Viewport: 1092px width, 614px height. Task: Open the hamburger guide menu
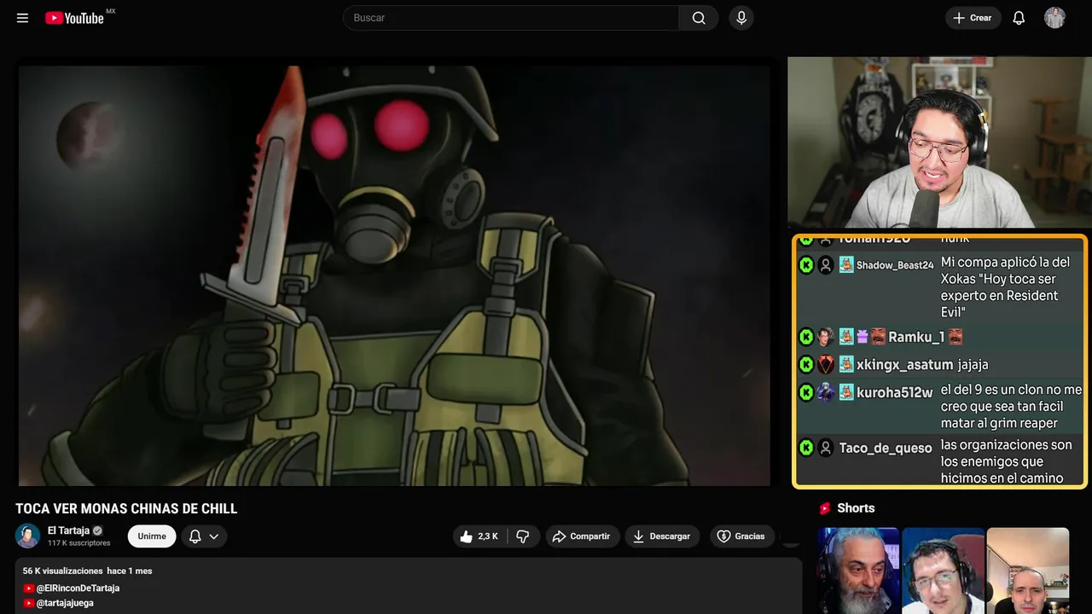click(22, 18)
